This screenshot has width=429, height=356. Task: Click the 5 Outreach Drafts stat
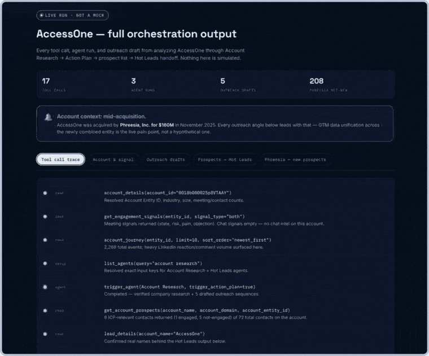coord(238,85)
